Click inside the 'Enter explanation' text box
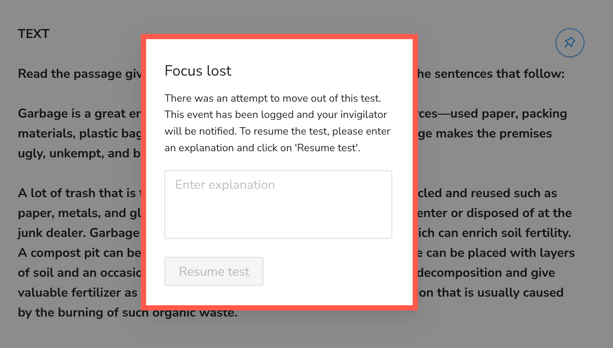 pyautogui.click(x=278, y=204)
